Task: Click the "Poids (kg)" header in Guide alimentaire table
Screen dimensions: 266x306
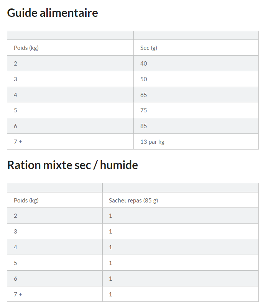Action: point(26,48)
